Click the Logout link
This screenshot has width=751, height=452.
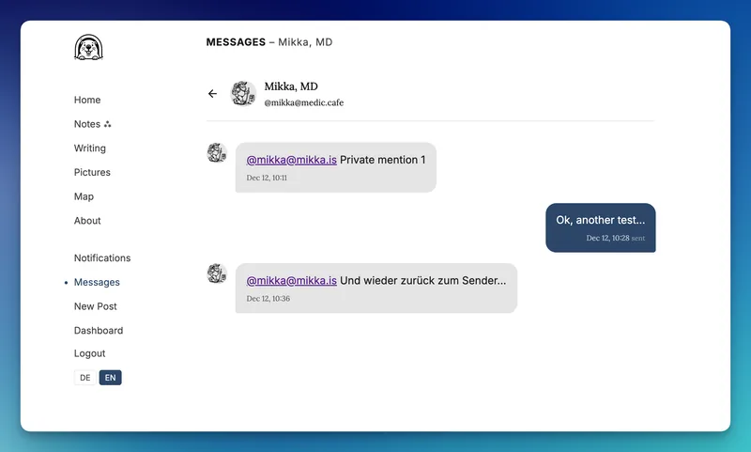point(90,353)
